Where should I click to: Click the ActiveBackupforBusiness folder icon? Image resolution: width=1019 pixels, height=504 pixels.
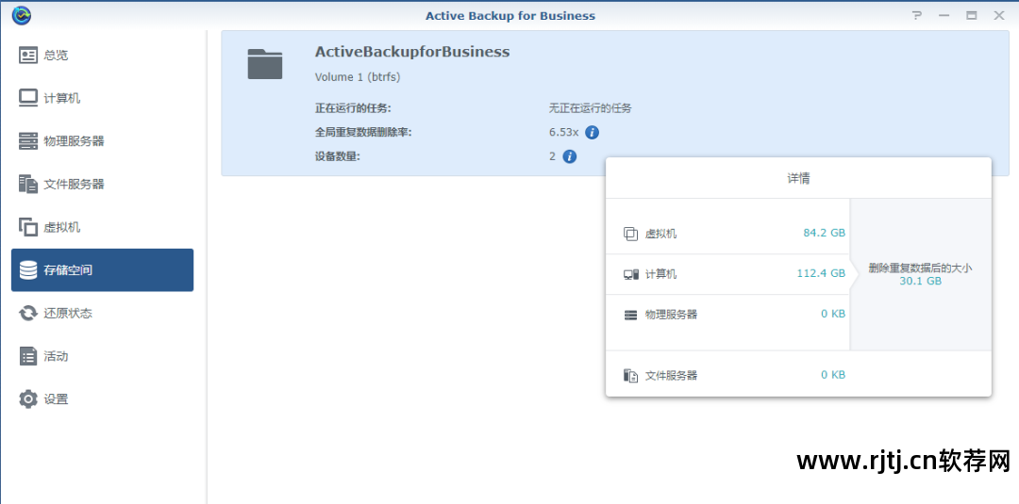pos(265,64)
